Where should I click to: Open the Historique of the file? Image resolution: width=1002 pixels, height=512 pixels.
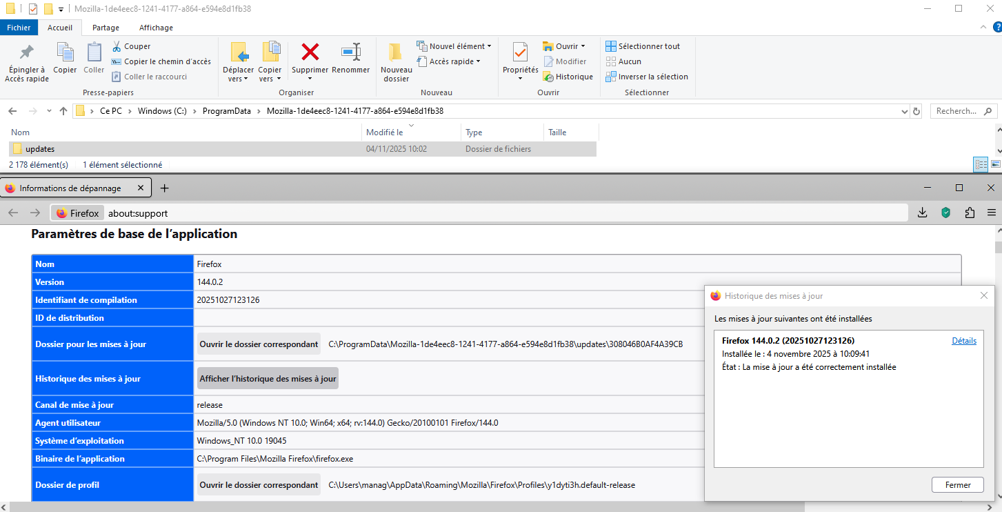point(568,77)
